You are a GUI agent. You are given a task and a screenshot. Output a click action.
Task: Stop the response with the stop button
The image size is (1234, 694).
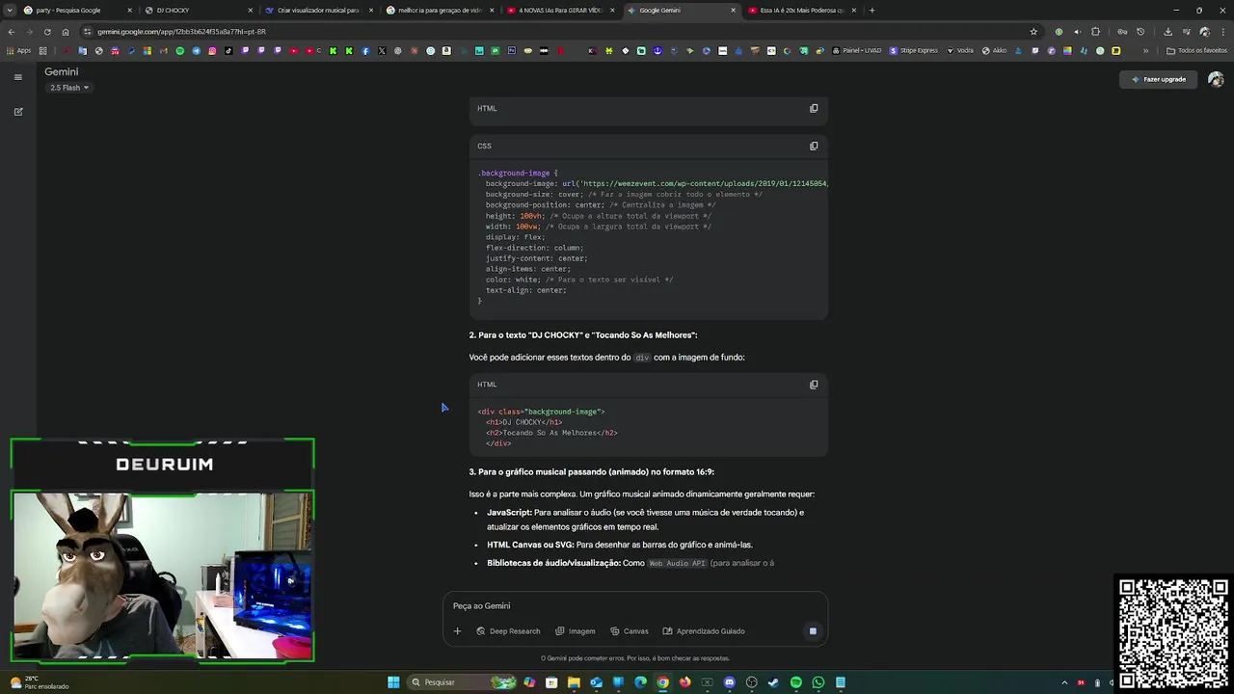tap(813, 631)
